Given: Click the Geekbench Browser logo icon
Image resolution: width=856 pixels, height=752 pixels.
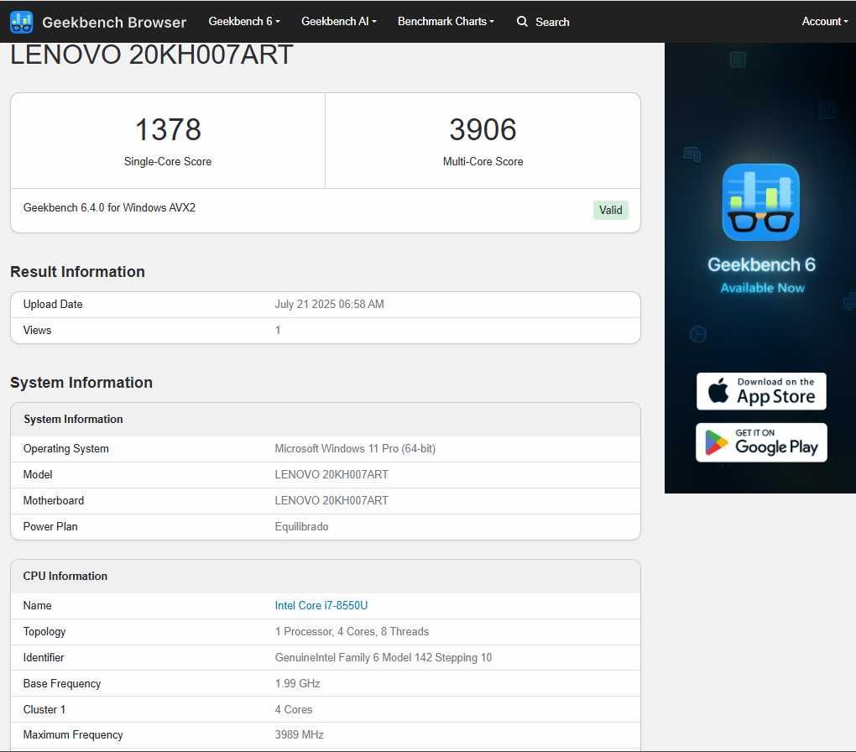Looking at the screenshot, I should point(21,22).
